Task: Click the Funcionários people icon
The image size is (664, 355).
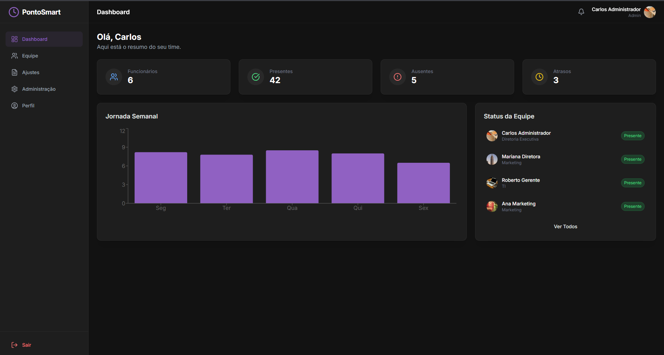Action: coord(114,77)
